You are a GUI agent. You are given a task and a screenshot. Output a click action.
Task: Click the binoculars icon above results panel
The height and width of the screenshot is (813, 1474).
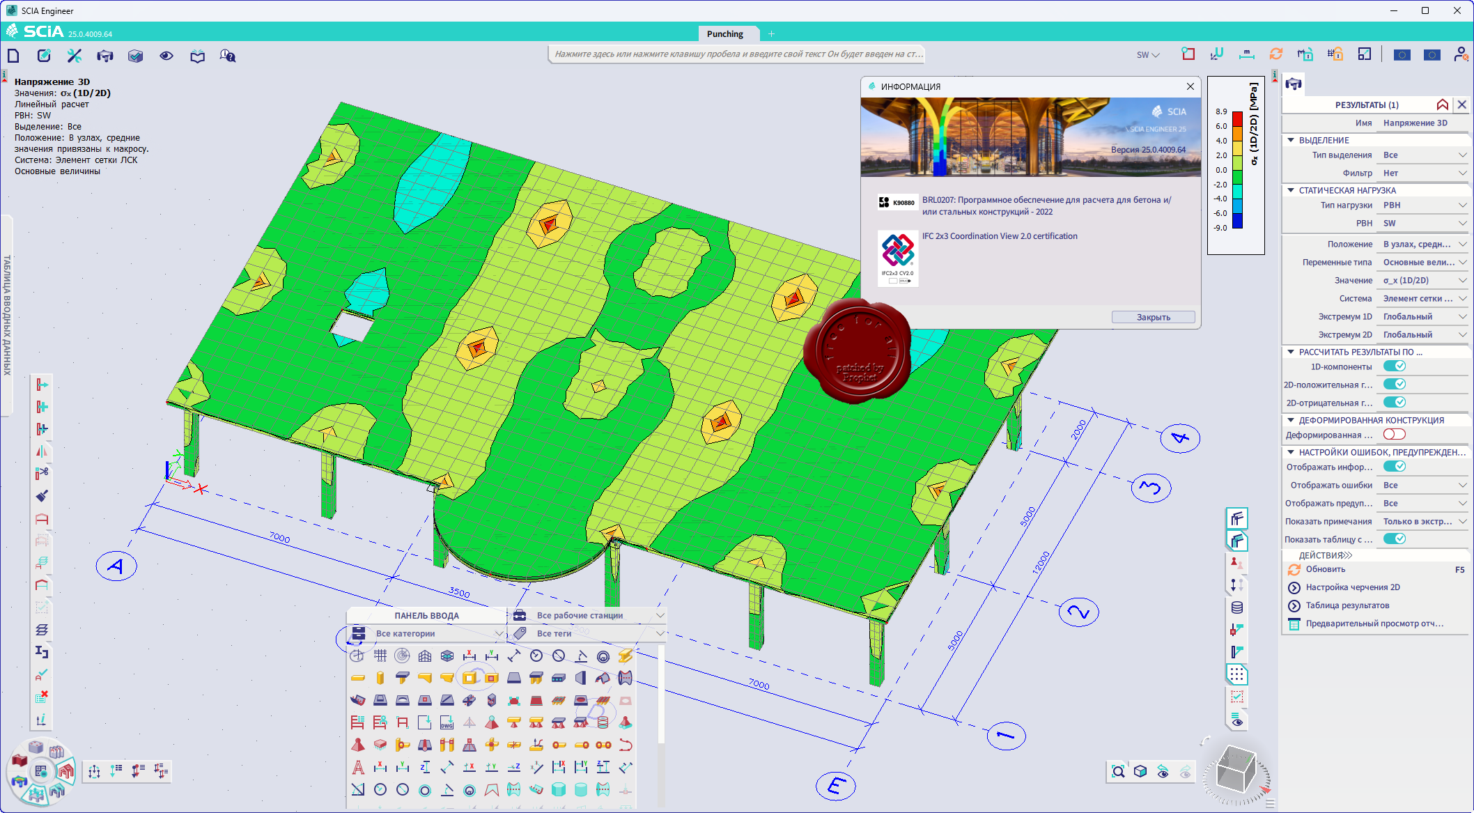tap(1294, 84)
